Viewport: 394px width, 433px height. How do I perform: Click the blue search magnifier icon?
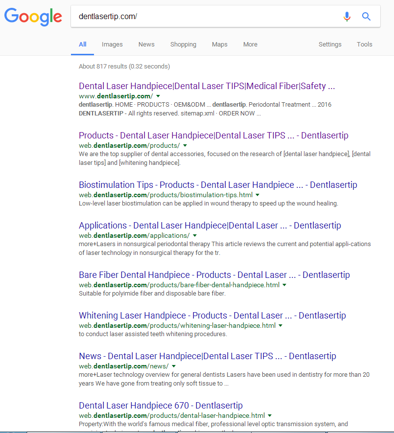coord(367,17)
